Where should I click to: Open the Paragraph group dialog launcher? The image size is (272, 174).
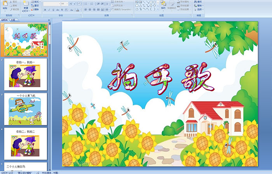point(132,15)
